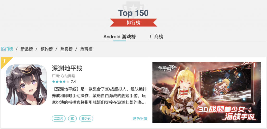Click the 美少女 tag
Viewport: 267px width, 129px height.
point(86,119)
